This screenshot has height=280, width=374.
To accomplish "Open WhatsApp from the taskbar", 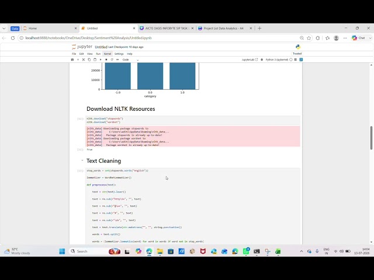I will click(246, 251).
